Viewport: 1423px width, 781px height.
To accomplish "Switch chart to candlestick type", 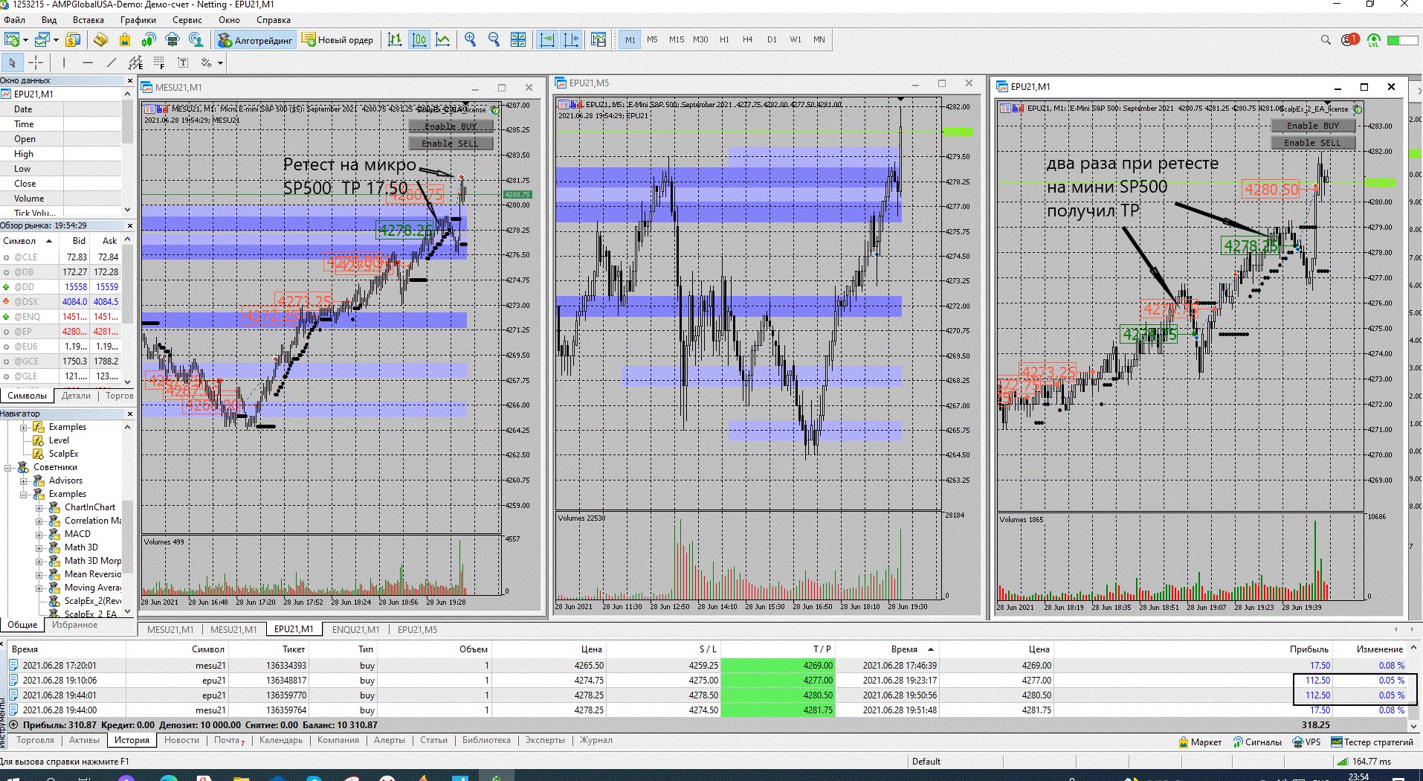I will click(419, 39).
